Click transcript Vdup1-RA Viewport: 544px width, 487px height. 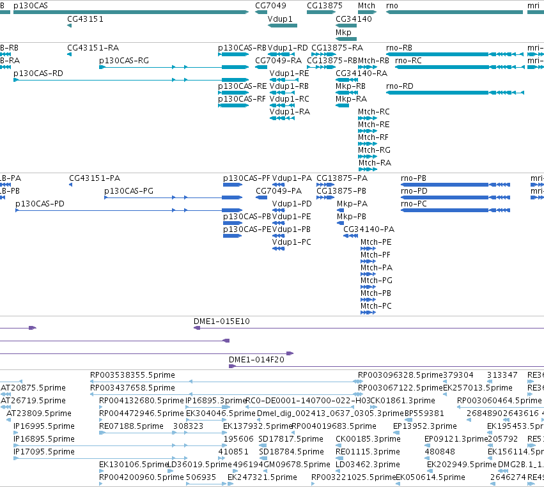tap(290, 112)
